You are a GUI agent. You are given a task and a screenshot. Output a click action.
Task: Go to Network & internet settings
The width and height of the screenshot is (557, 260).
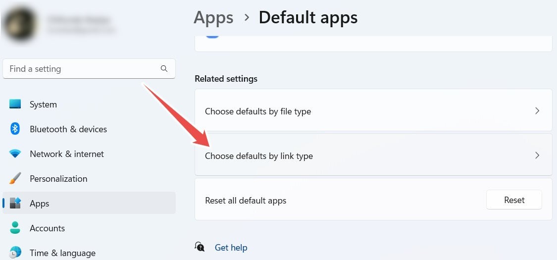(x=89, y=154)
